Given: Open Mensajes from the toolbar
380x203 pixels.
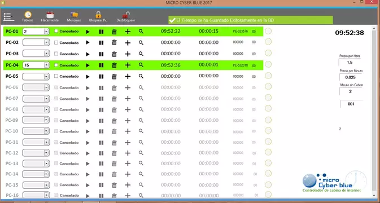Looking at the screenshot, I should point(74,15).
